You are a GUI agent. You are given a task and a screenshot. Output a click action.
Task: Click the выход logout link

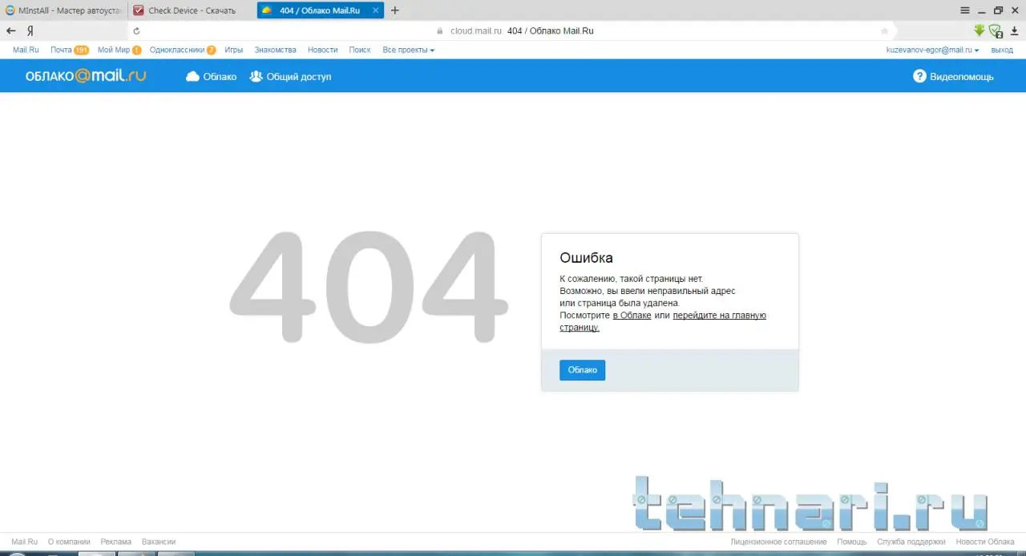[x=1002, y=50]
